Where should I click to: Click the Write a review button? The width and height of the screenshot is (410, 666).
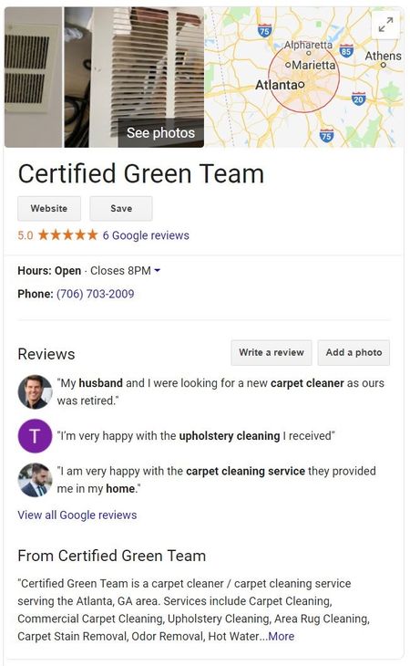coord(272,352)
